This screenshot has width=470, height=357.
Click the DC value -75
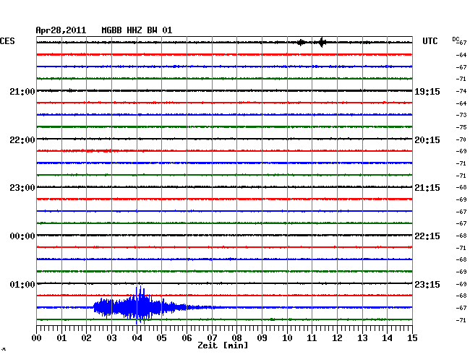(x=461, y=127)
